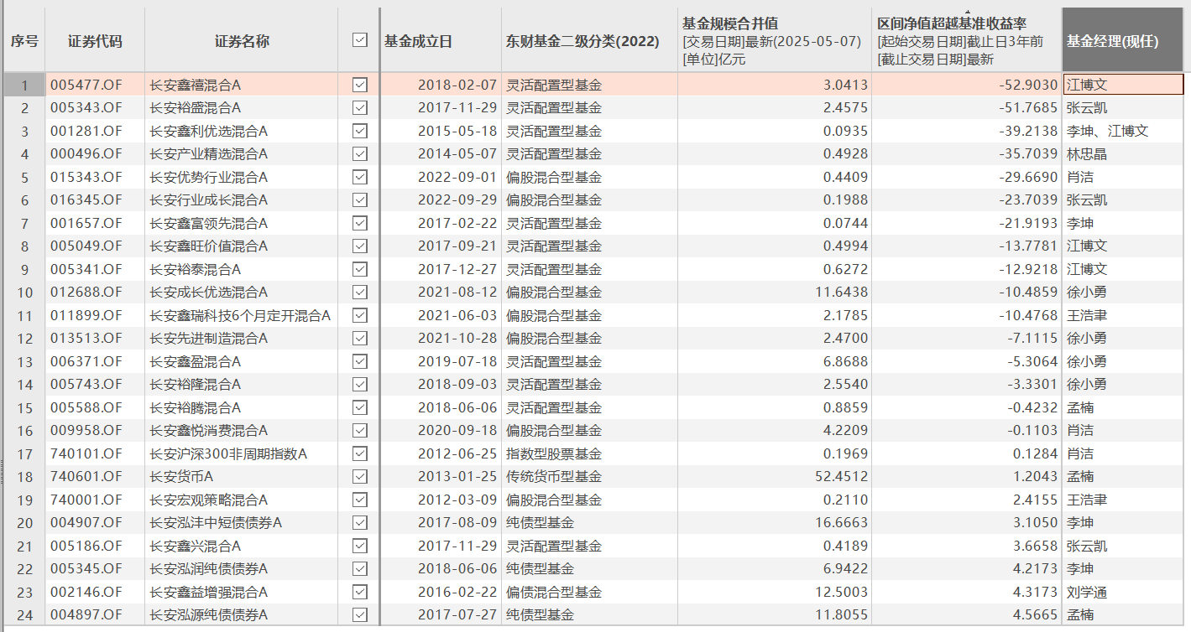Uncheck the checkbox for 长安鑫禧混合A
The width and height of the screenshot is (1191, 632).
pos(360,85)
